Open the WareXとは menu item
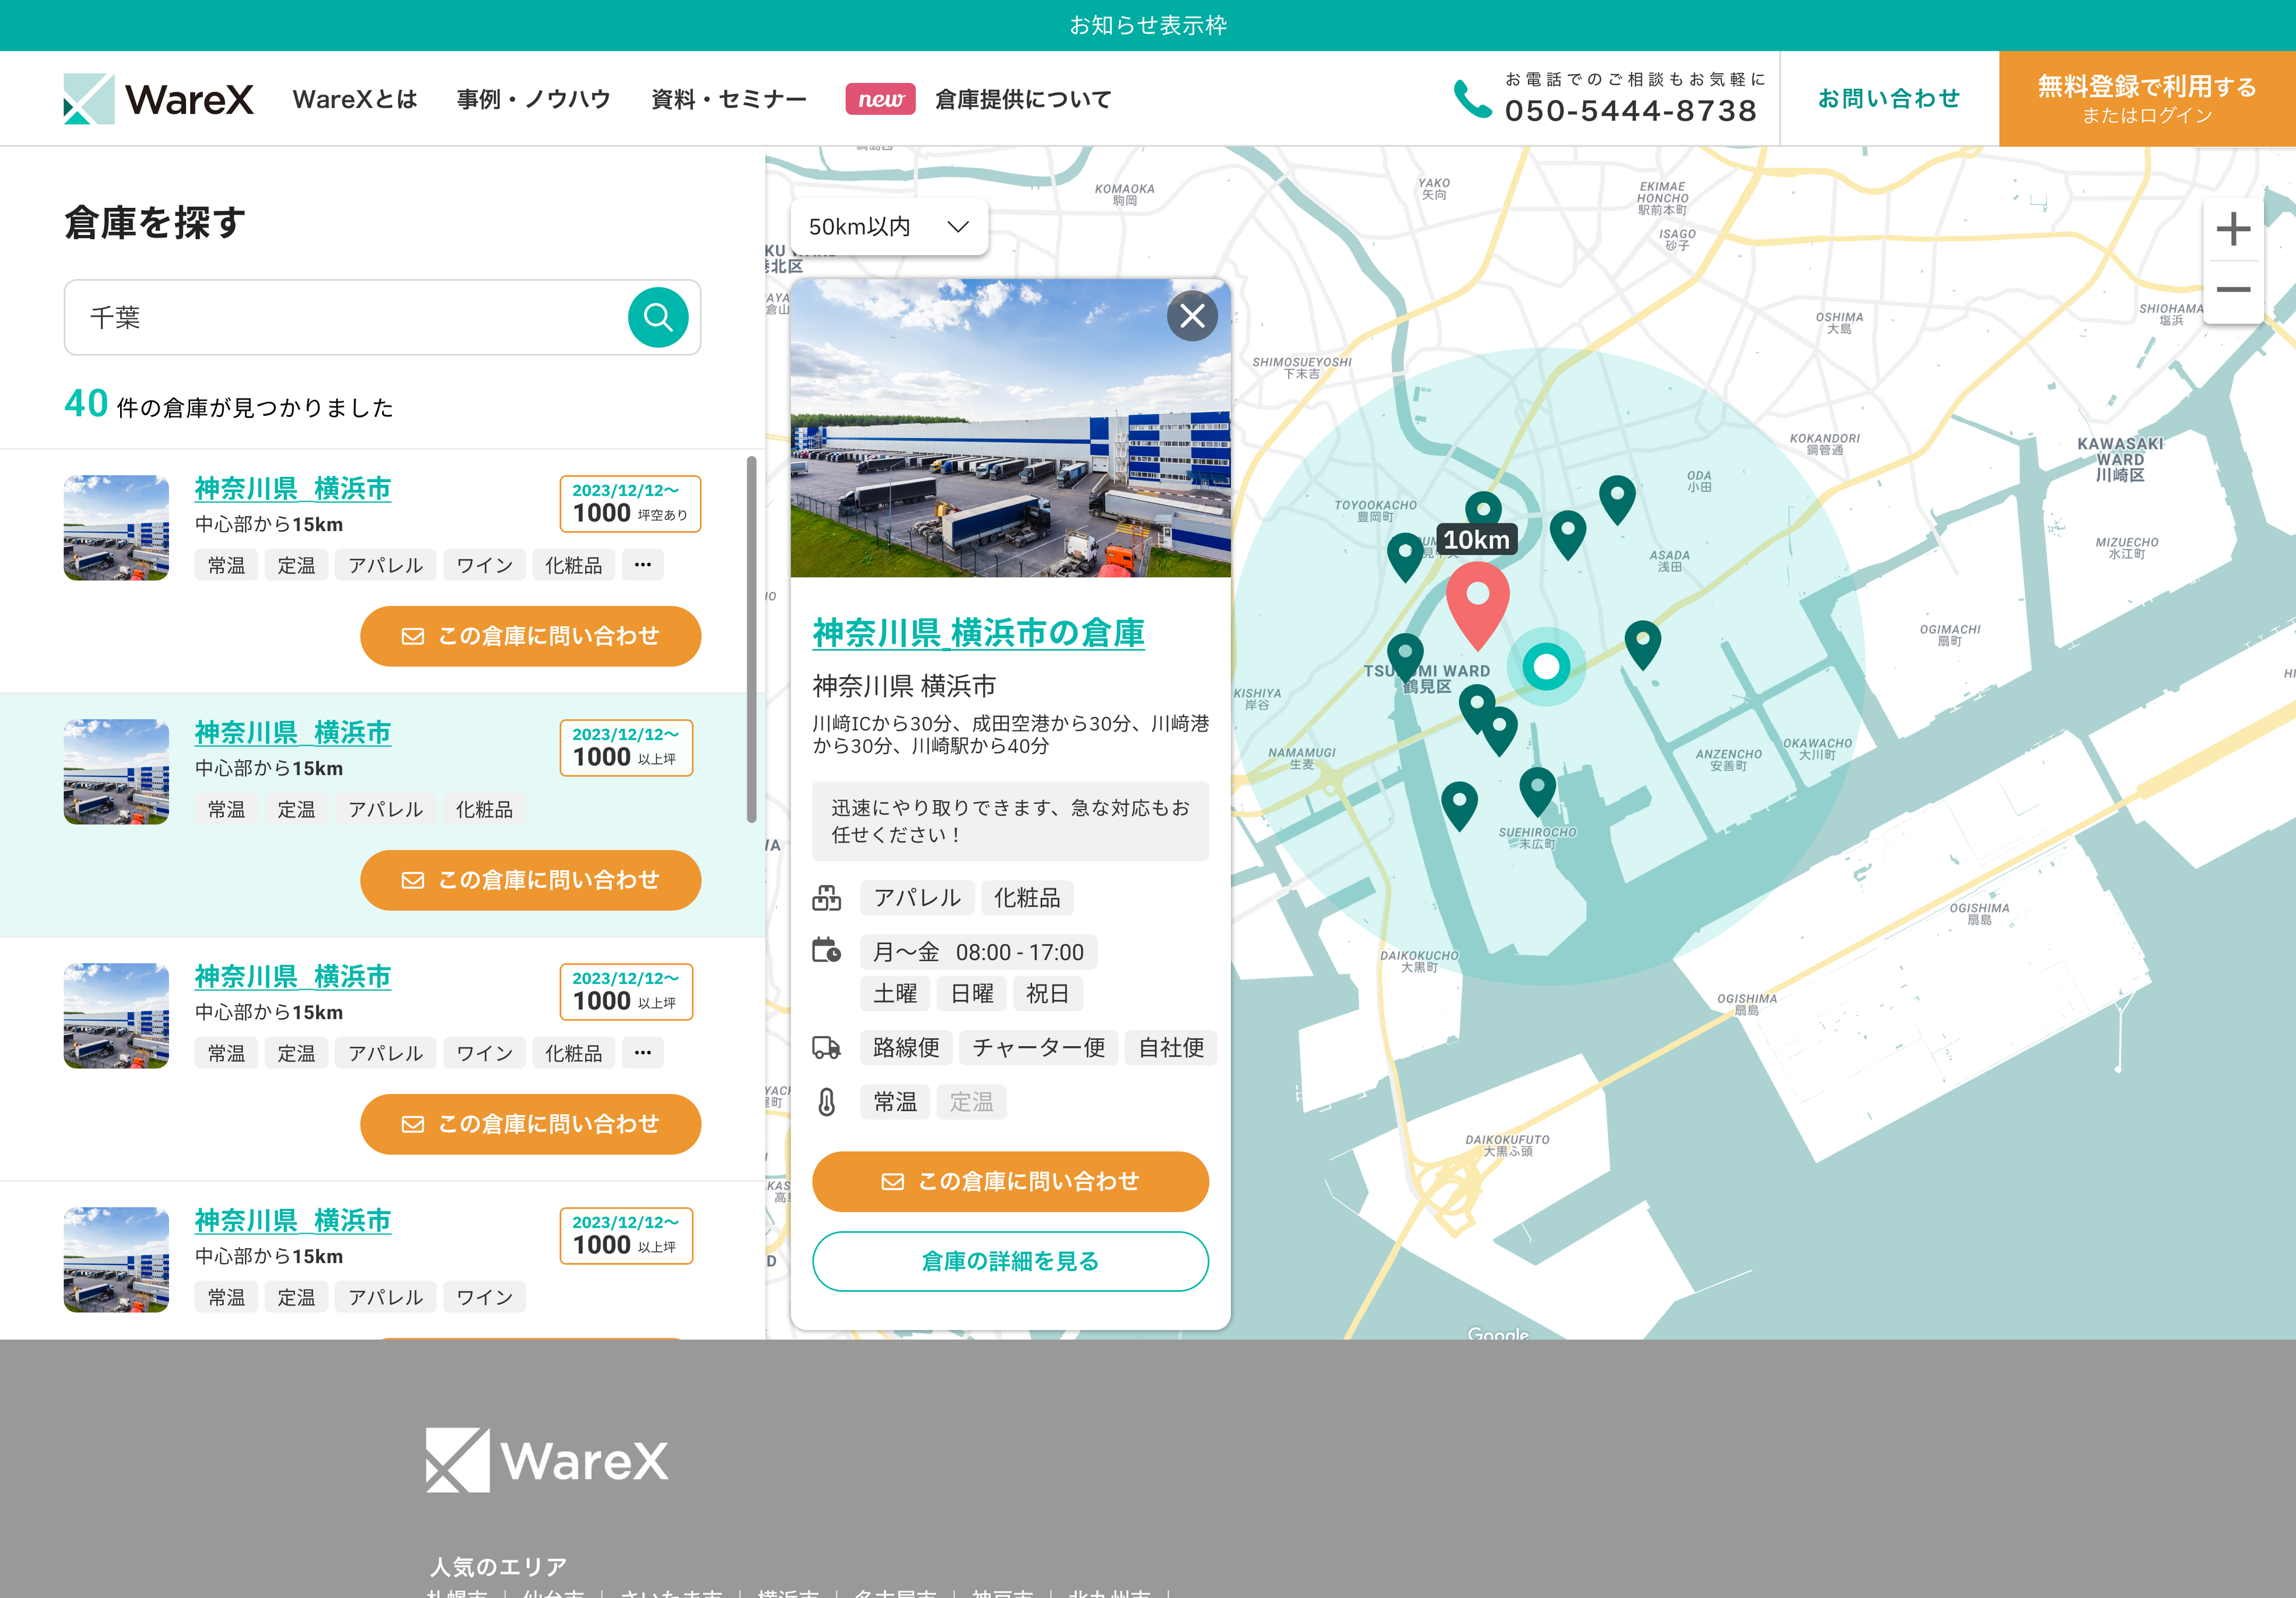This screenshot has height=1598, width=2296. tap(355, 99)
